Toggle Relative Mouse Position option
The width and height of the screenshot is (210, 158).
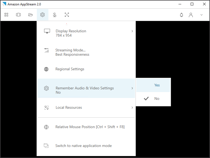coord(90,127)
